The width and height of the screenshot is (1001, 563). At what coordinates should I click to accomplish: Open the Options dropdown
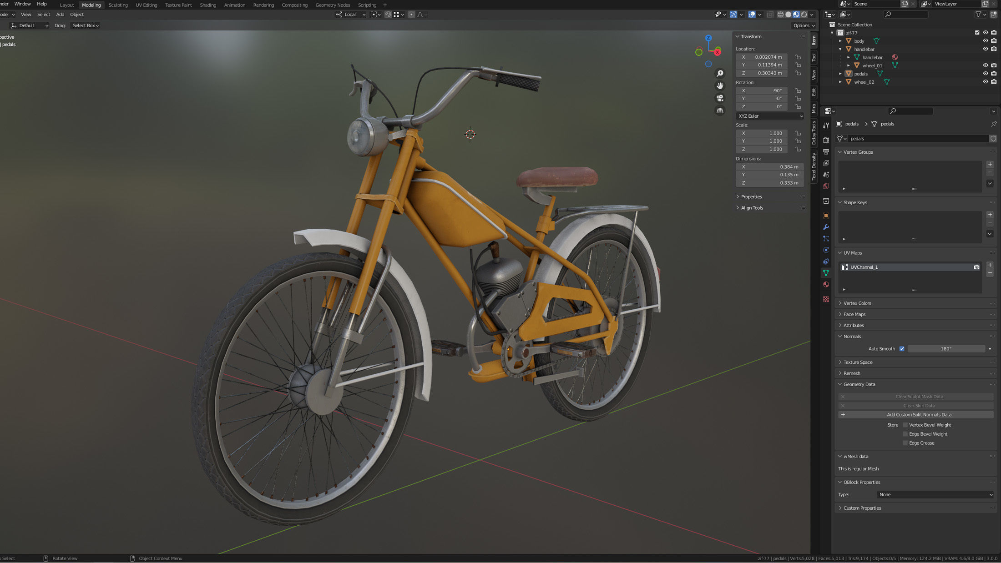click(x=803, y=26)
